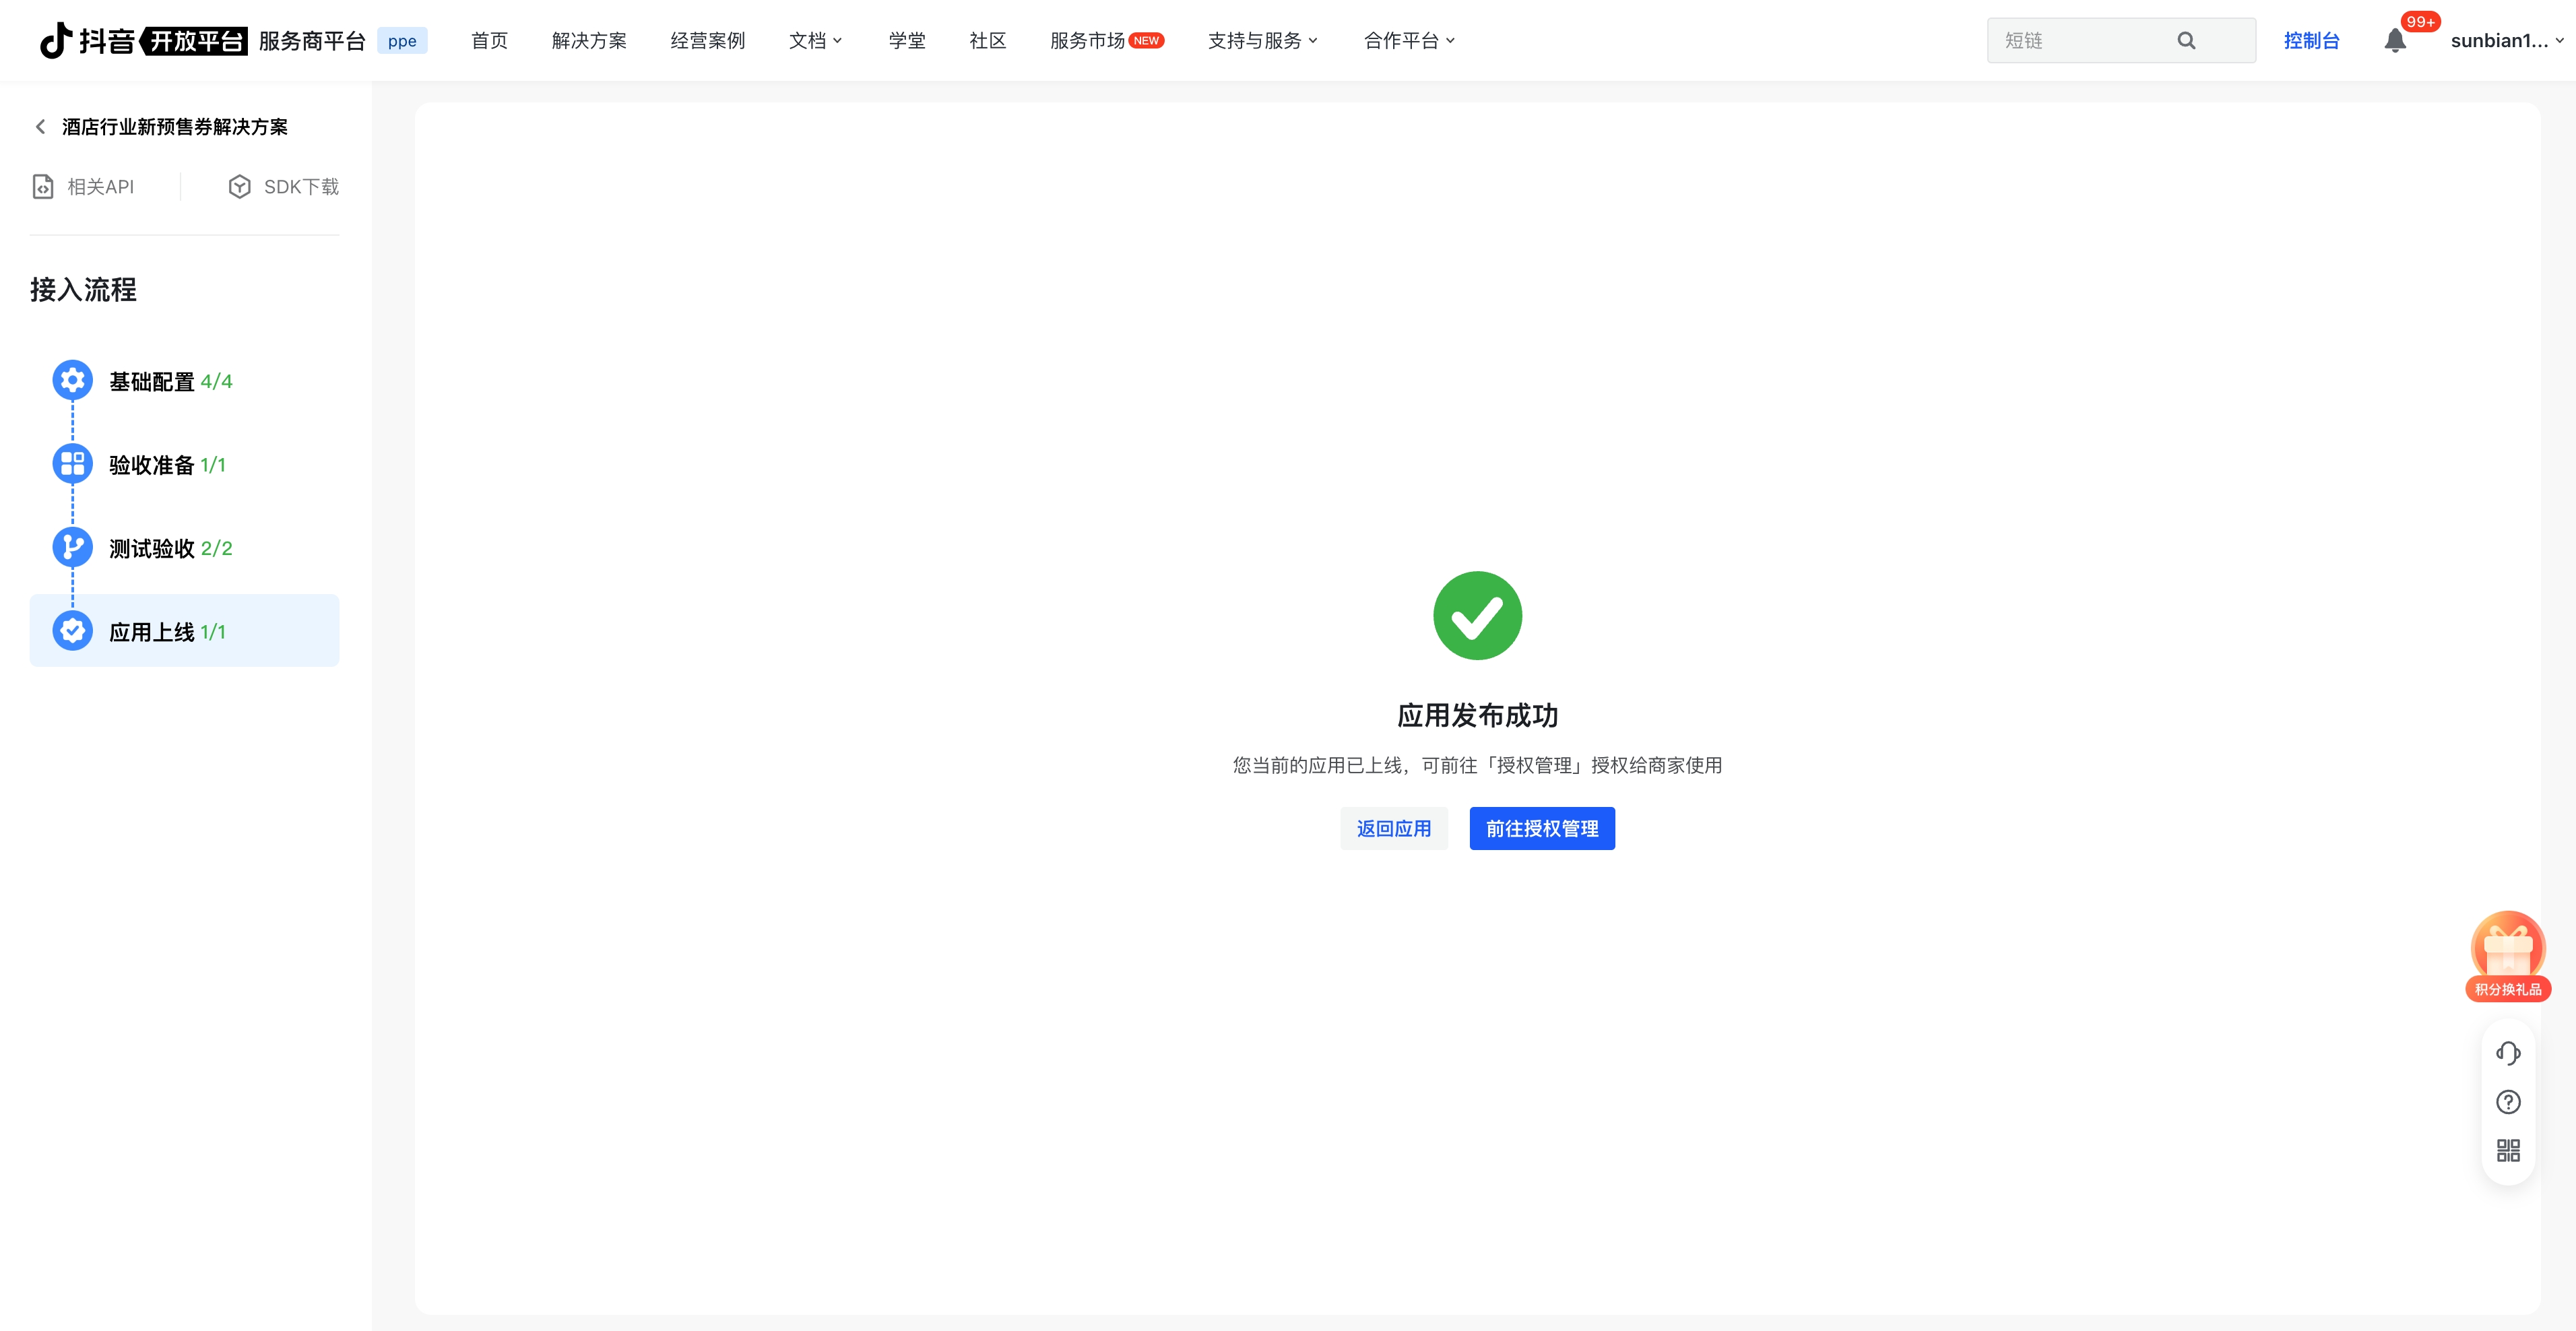The width and height of the screenshot is (2576, 1331).
Task: Select the 应用上线 1/1 step
Action: pyautogui.click(x=184, y=631)
